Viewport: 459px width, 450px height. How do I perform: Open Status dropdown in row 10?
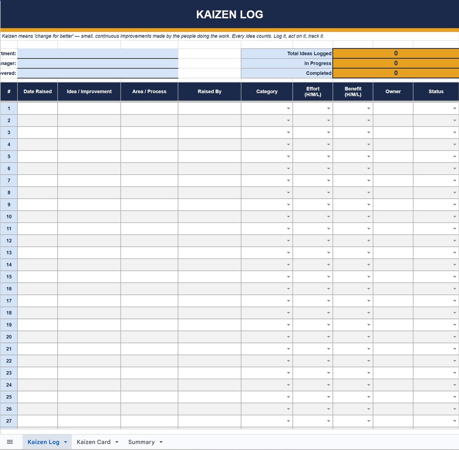click(x=454, y=217)
